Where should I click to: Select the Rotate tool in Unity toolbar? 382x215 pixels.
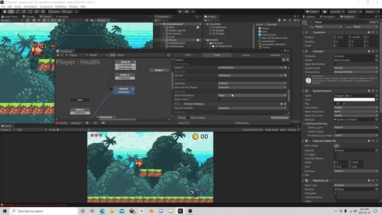pyautogui.click(x=17, y=11)
